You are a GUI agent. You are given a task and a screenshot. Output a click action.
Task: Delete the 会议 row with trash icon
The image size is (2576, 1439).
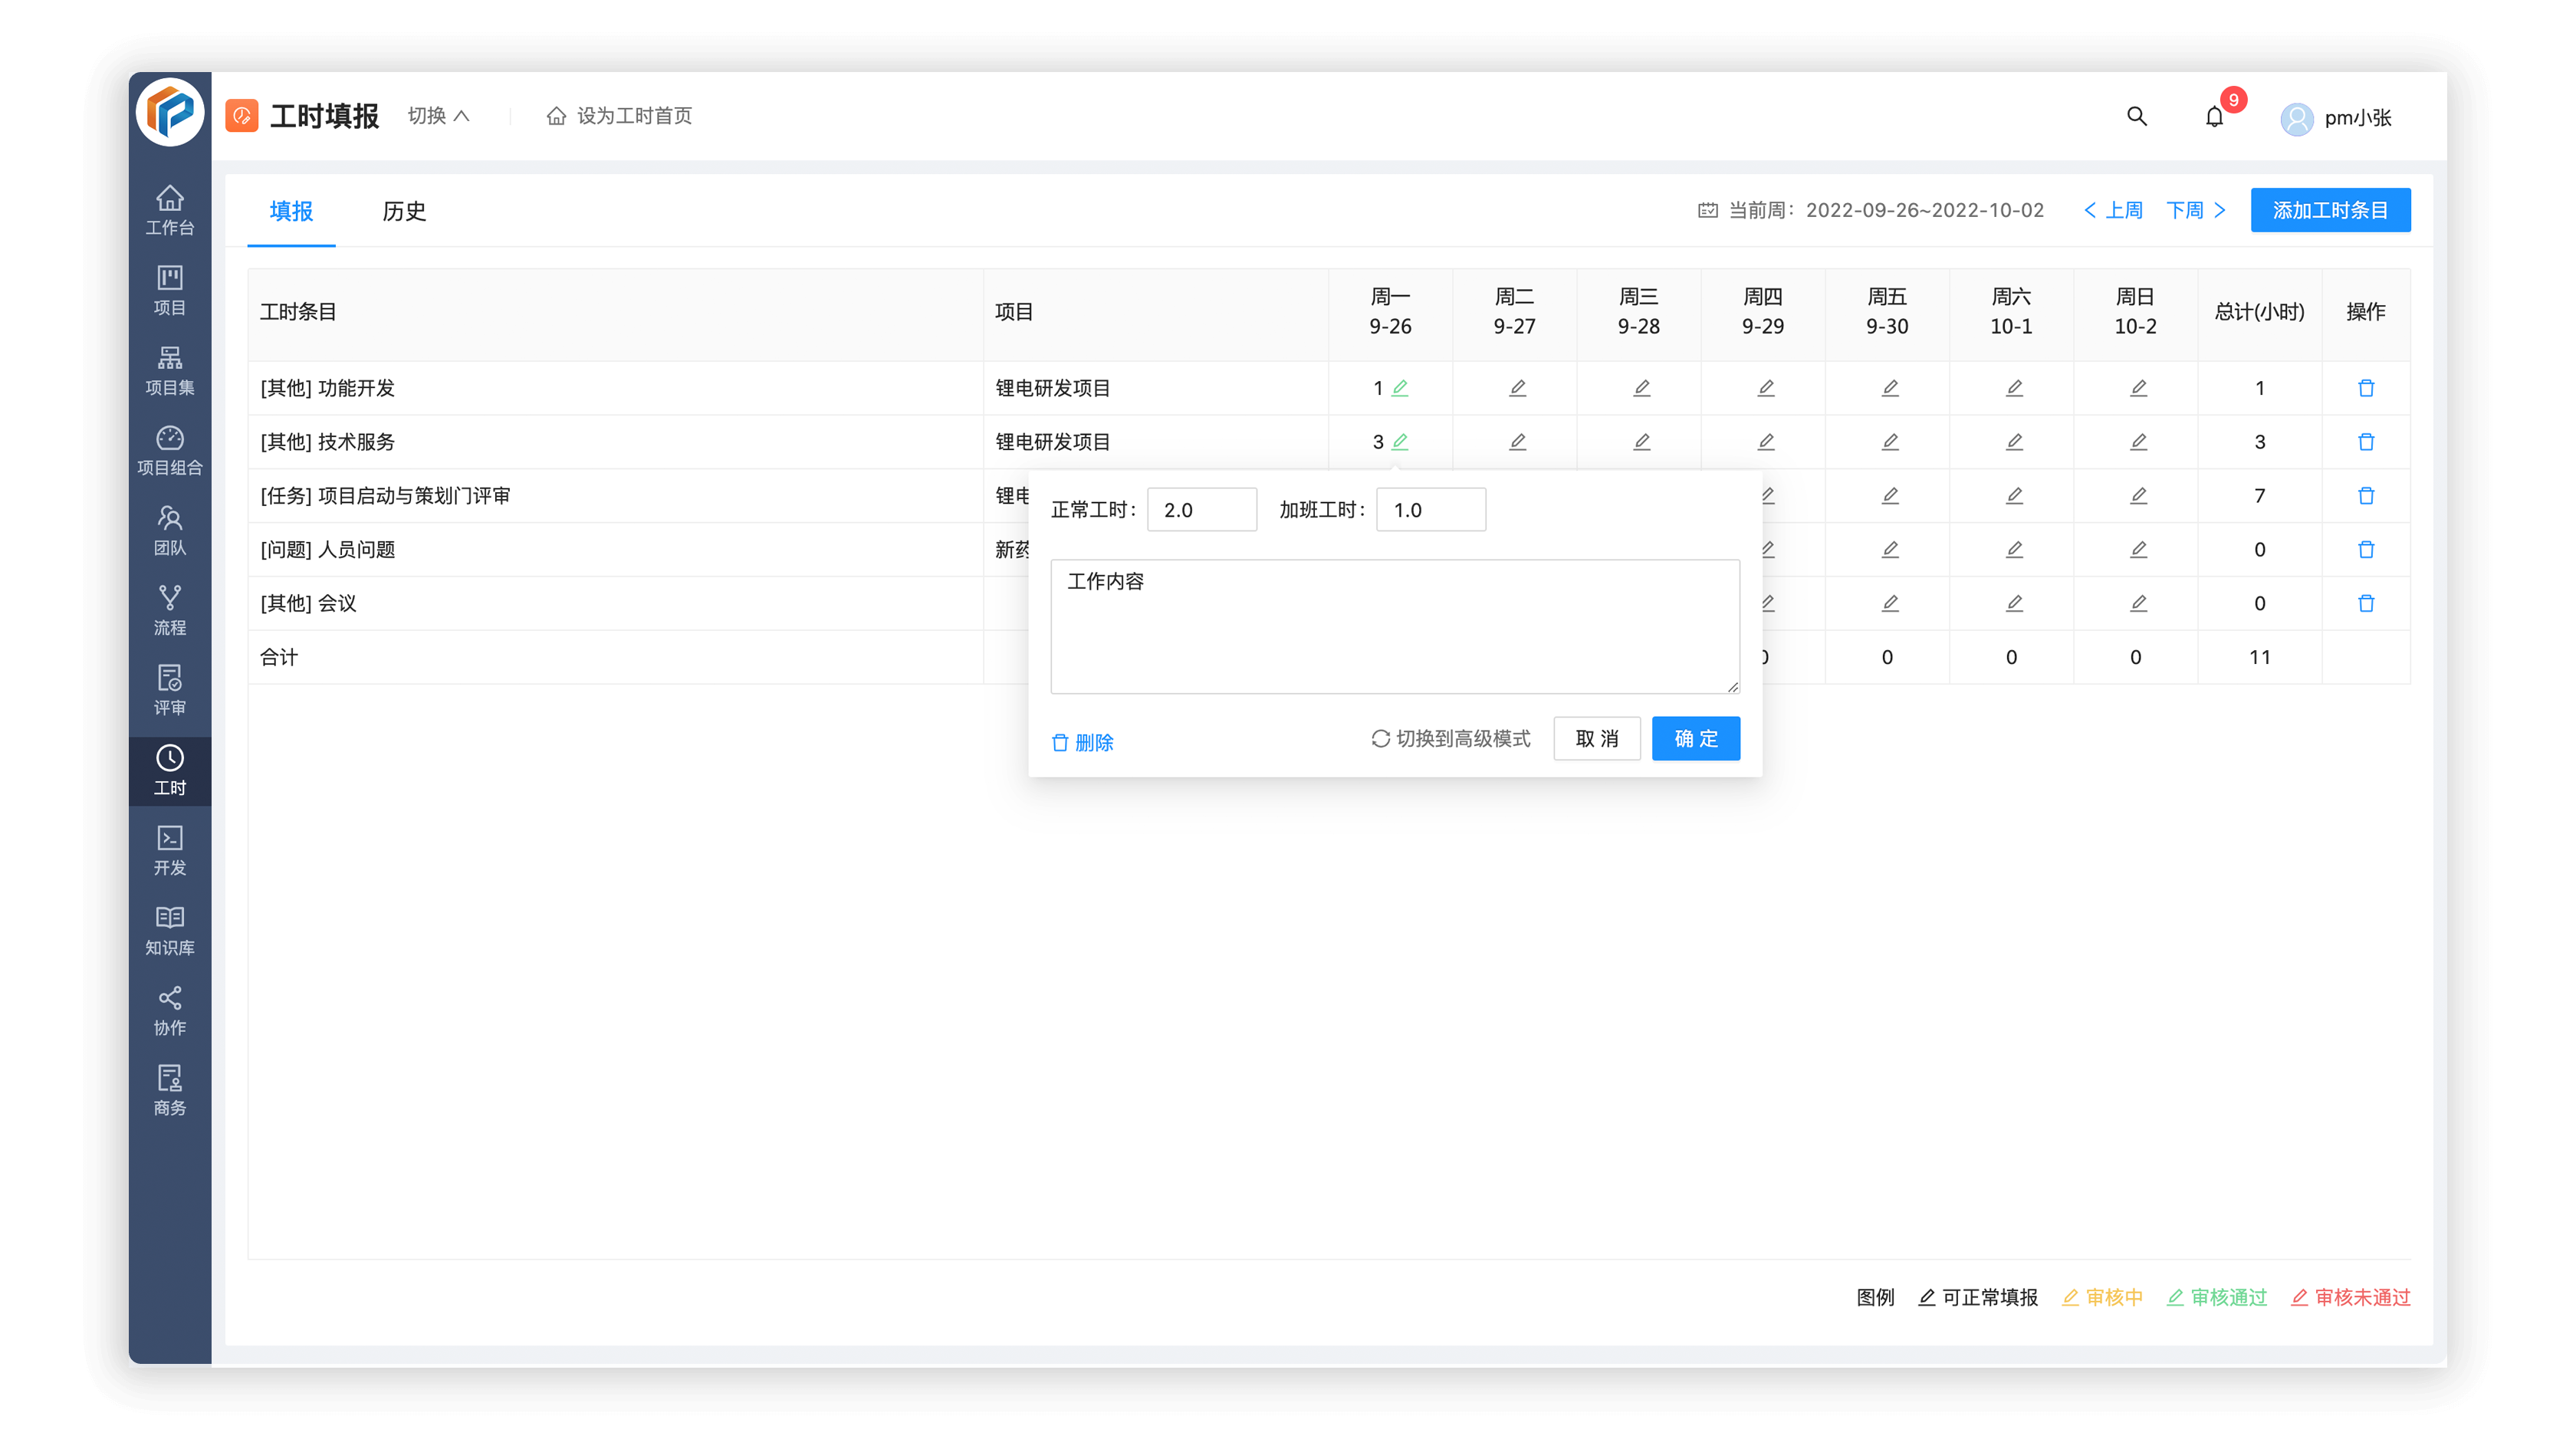[2365, 604]
